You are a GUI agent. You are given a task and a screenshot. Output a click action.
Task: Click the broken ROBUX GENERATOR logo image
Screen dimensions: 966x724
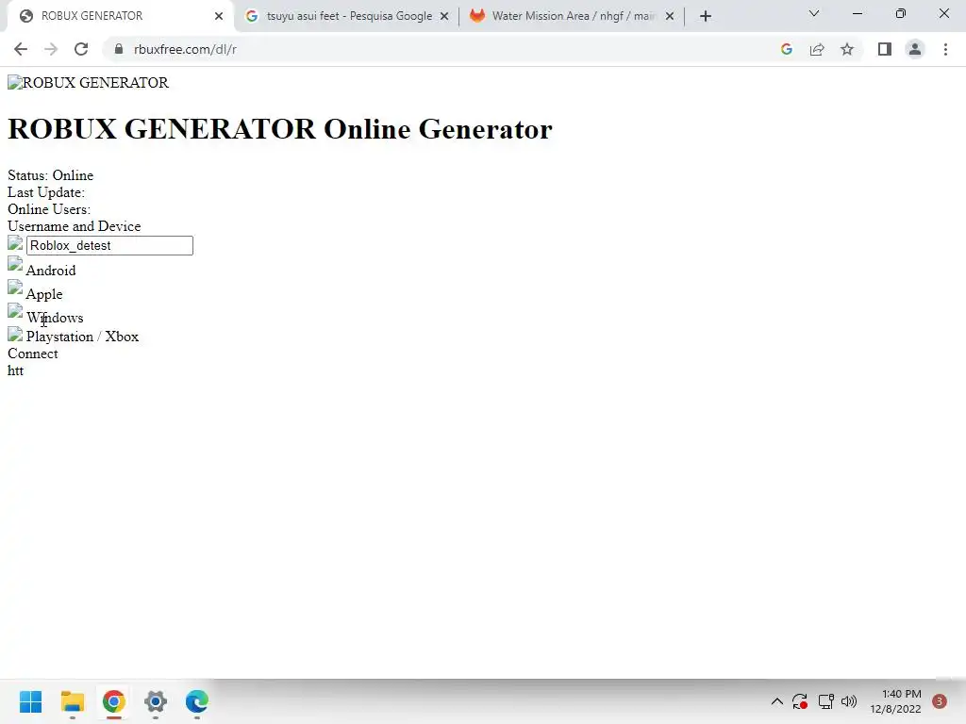88,83
